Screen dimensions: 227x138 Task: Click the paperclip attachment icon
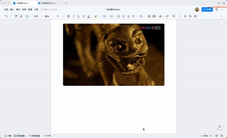[x=160, y=16]
